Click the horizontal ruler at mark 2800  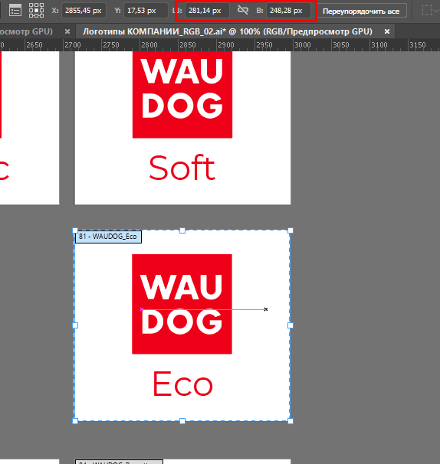coord(149,45)
